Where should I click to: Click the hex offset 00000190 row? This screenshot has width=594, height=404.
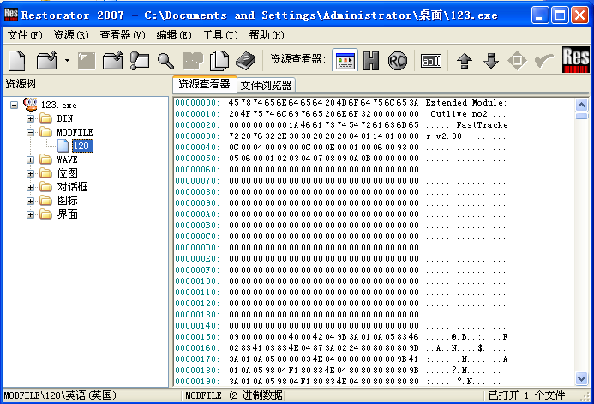(341, 381)
